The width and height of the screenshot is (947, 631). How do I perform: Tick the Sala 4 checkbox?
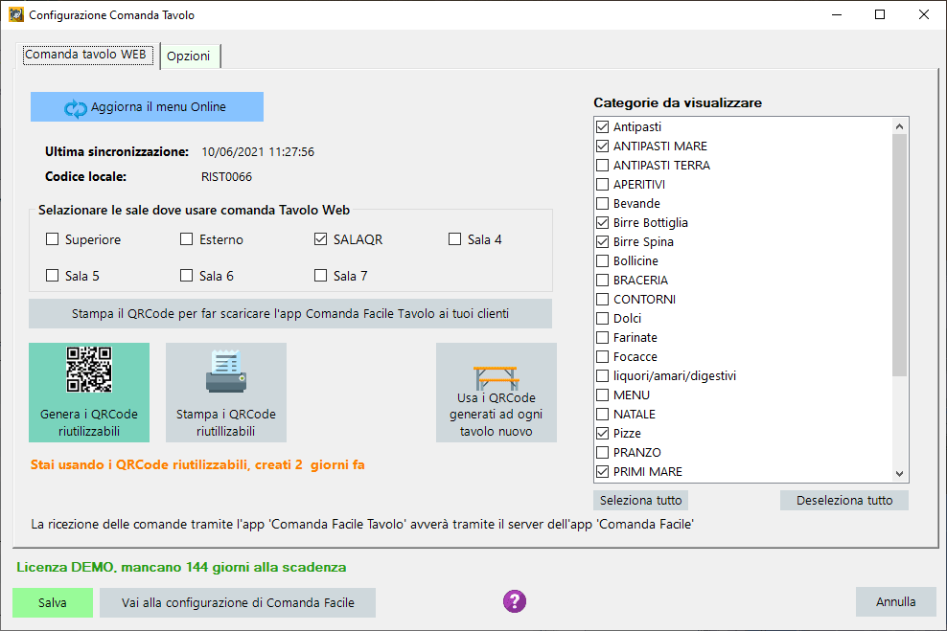coord(454,239)
